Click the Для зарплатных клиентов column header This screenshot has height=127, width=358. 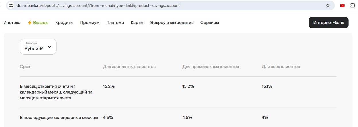point(129,67)
